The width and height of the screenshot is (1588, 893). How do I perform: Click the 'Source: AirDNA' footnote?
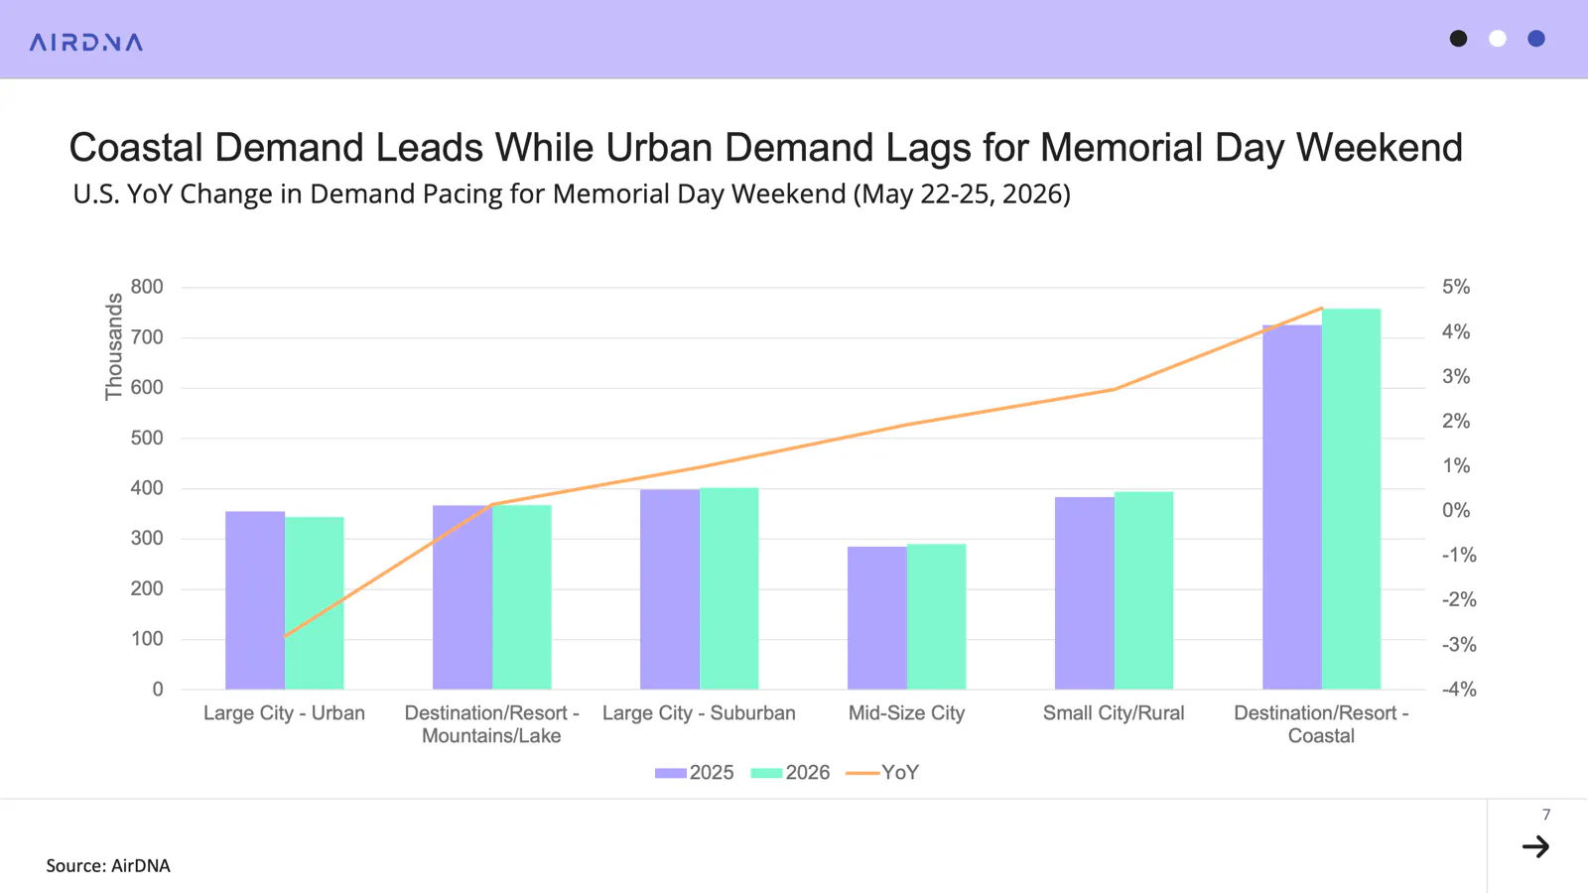click(x=108, y=865)
